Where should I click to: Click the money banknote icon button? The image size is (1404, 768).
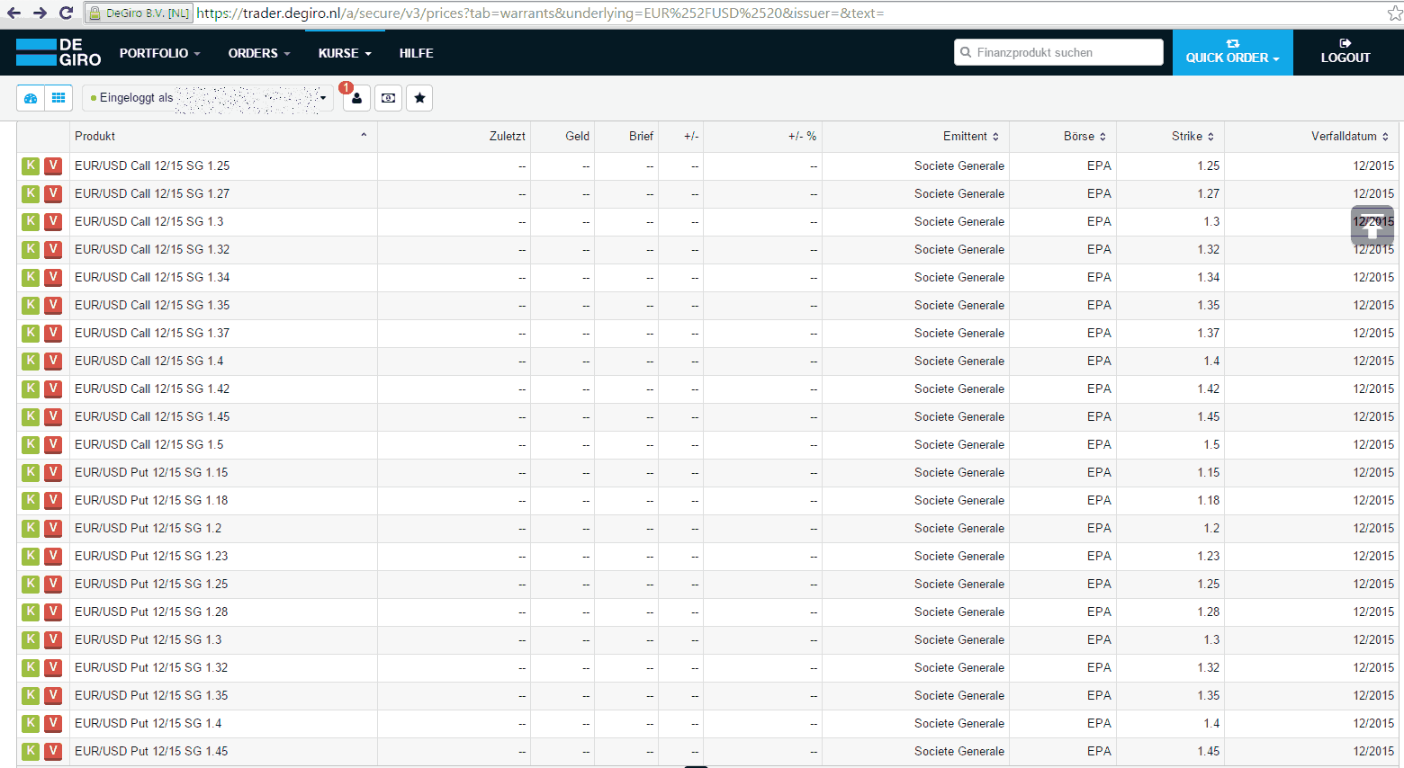(388, 98)
